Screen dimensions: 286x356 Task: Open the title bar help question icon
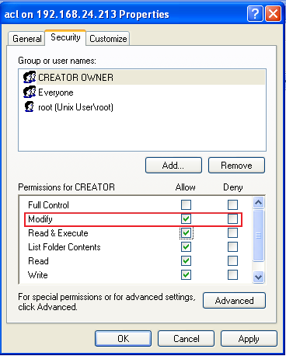click(x=255, y=14)
